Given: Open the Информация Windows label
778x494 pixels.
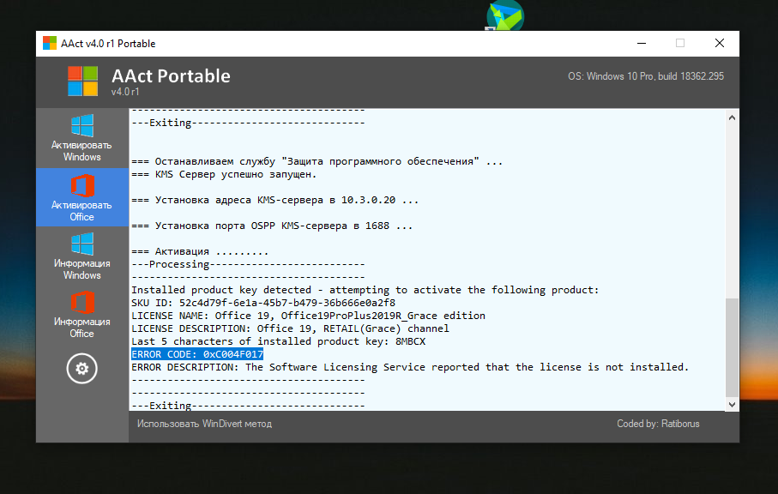Looking at the screenshot, I should (81, 269).
